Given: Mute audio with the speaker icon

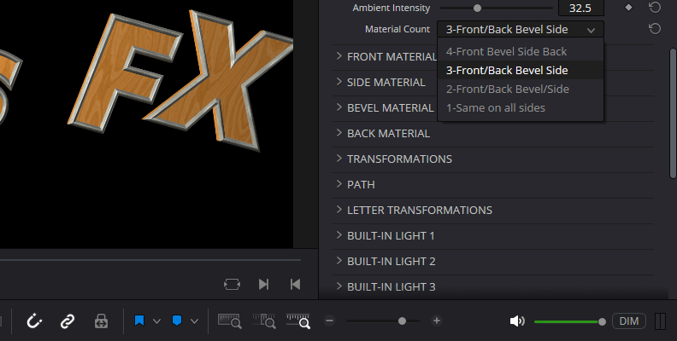Looking at the screenshot, I should click(516, 321).
